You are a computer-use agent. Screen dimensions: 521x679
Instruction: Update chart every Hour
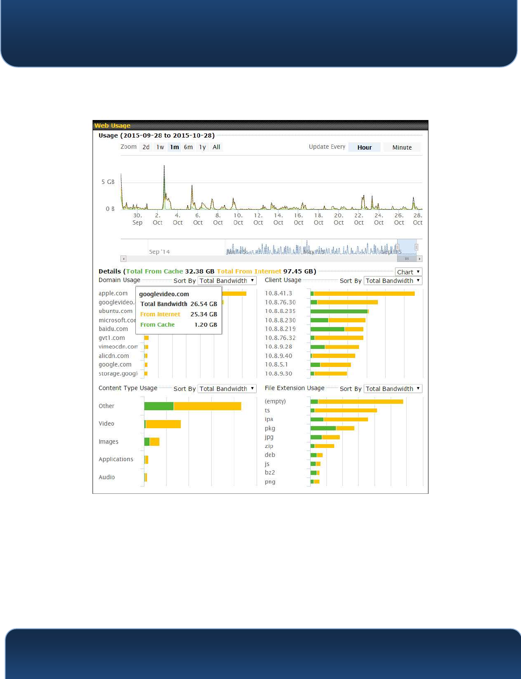click(x=364, y=147)
